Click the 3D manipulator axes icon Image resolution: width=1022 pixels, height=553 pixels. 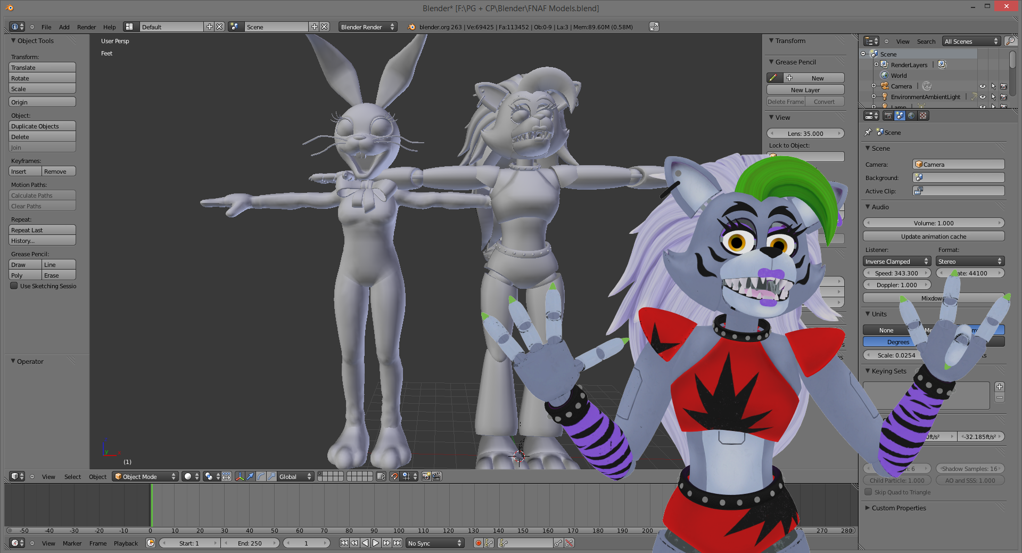click(x=240, y=476)
